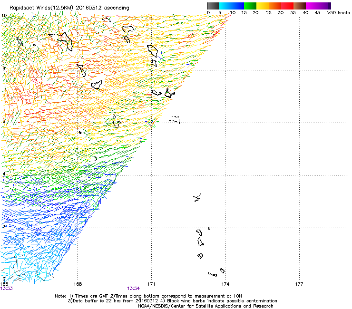This screenshot has width=352, height=309.
Task: Click the longitude label '177'
Action: (x=299, y=284)
